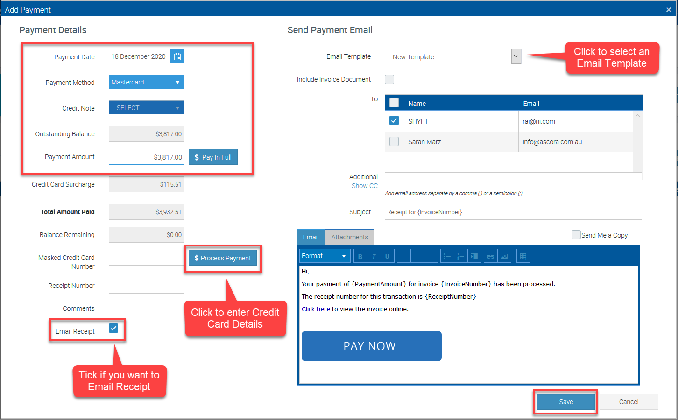Click the Process Payment button

pos(223,258)
